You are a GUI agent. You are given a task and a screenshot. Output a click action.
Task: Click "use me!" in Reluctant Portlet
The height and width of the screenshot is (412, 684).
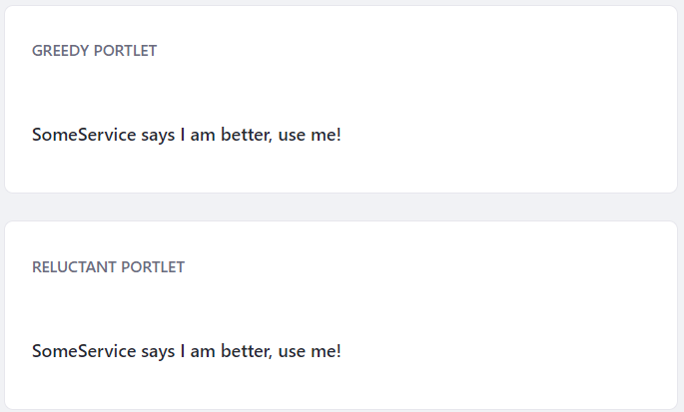point(310,351)
